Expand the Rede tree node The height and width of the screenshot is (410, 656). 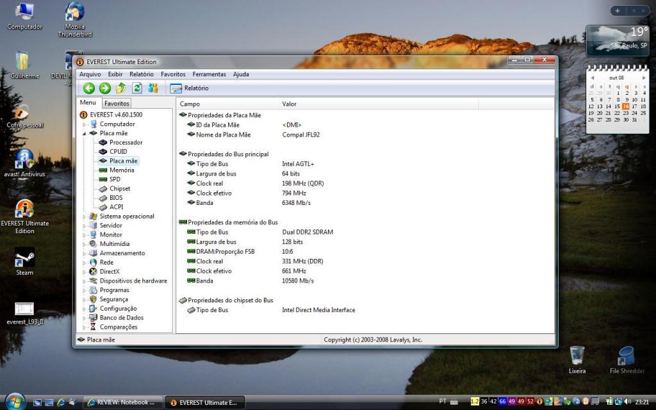click(x=84, y=263)
